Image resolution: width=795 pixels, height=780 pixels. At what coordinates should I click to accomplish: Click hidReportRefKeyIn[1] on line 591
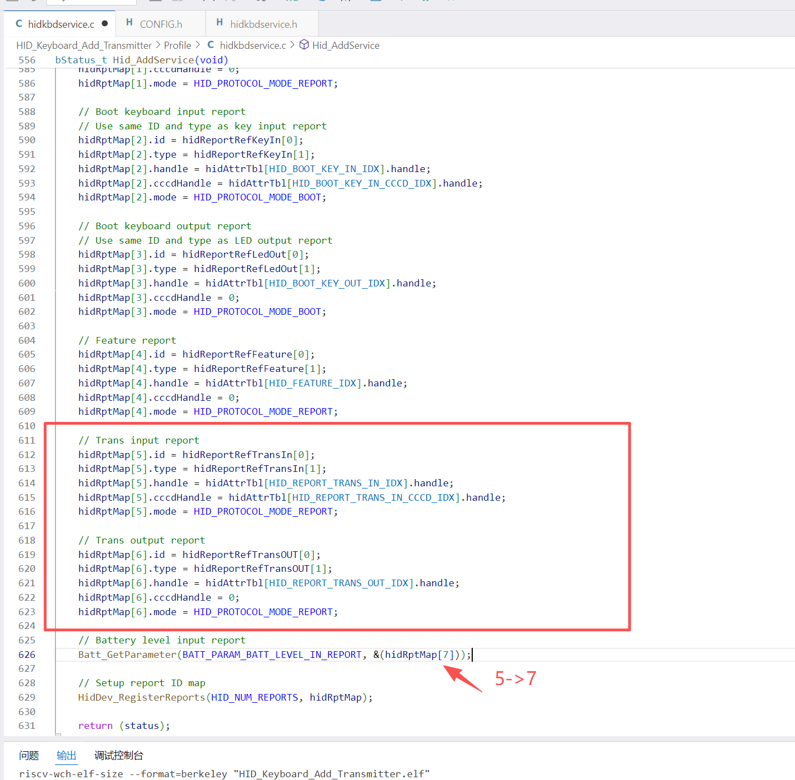(252, 154)
